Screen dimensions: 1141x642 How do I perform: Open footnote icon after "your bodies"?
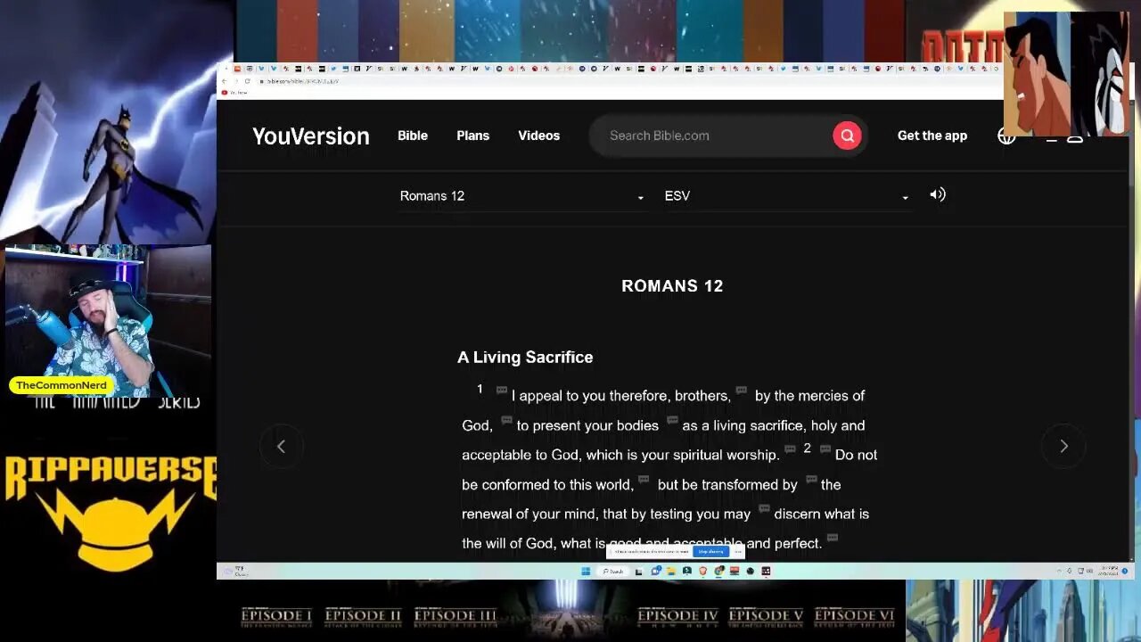point(672,420)
